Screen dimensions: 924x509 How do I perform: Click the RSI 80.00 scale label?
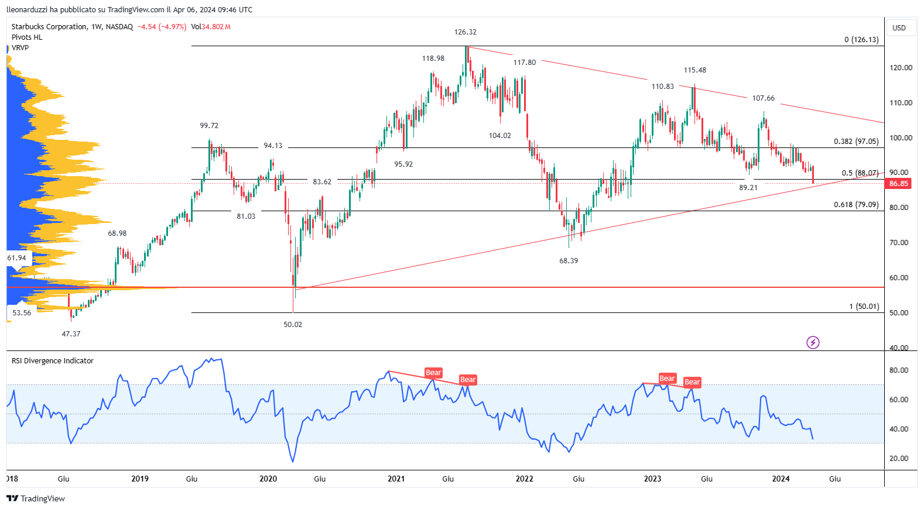[x=899, y=370]
